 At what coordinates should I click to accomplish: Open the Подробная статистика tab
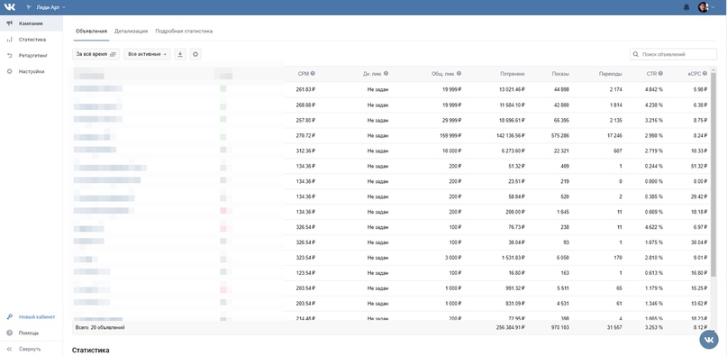(184, 32)
